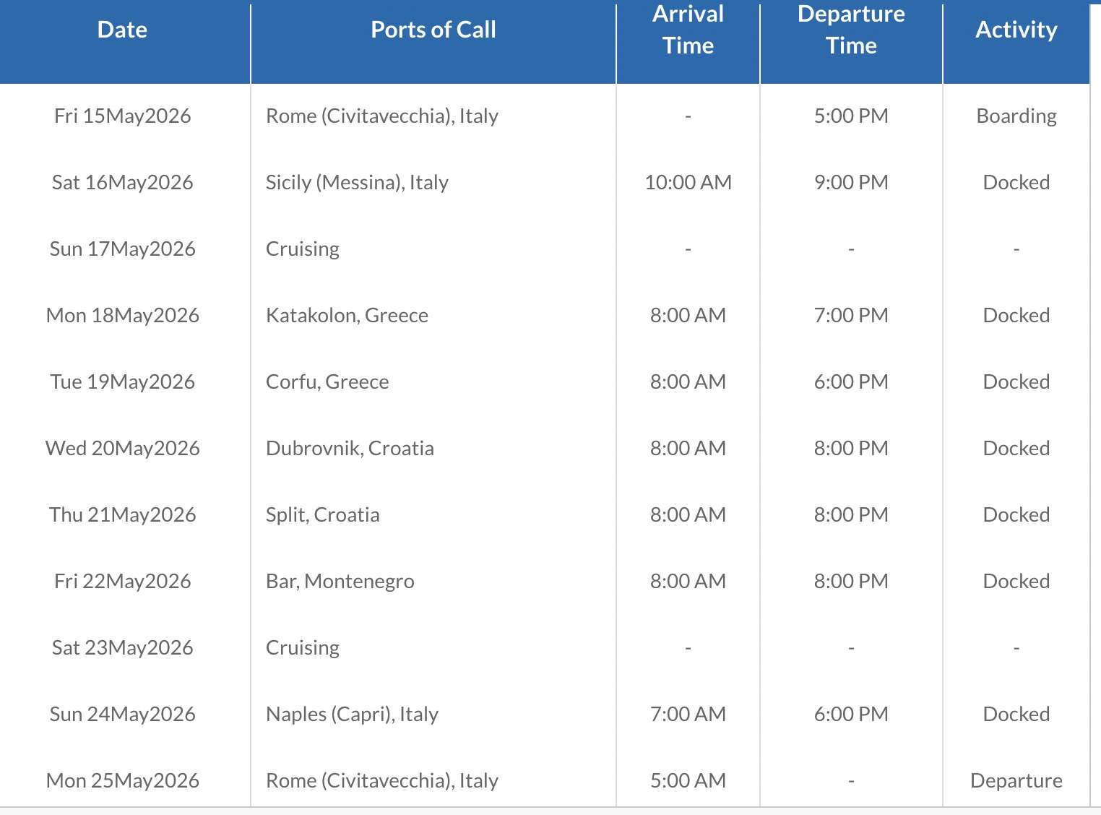
Task: Click Katakolon, Greece port name
Action: pyautogui.click(x=347, y=315)
